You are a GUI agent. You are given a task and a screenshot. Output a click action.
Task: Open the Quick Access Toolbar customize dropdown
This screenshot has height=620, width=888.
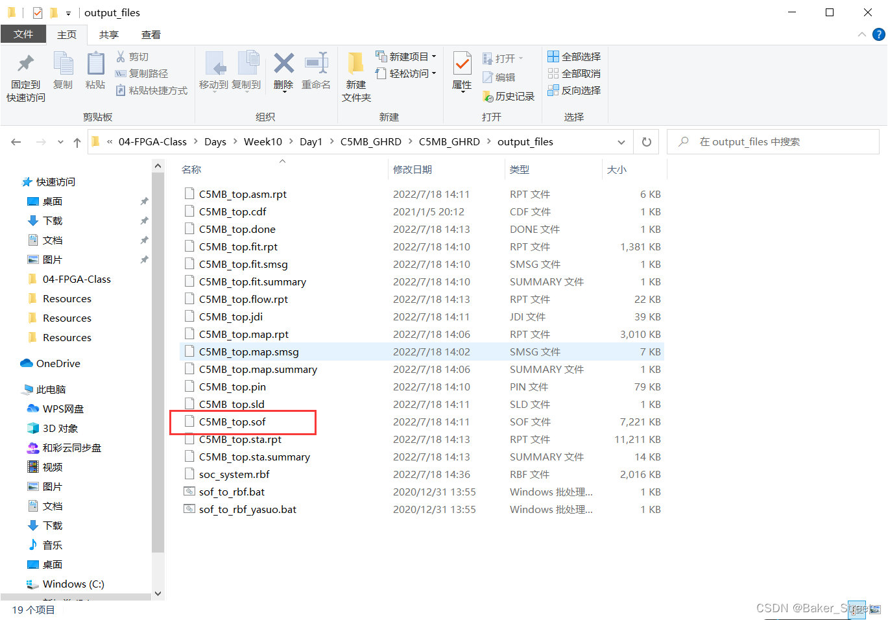coord(68,13)
